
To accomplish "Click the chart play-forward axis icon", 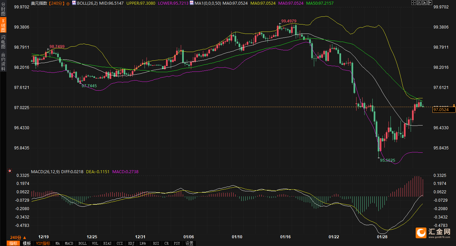I will click(424, 3).
